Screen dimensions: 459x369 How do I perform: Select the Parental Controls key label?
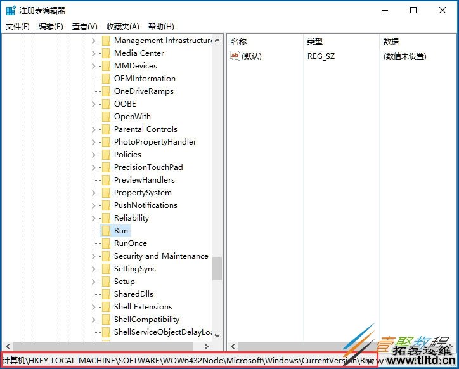click(x=146, y=129)
